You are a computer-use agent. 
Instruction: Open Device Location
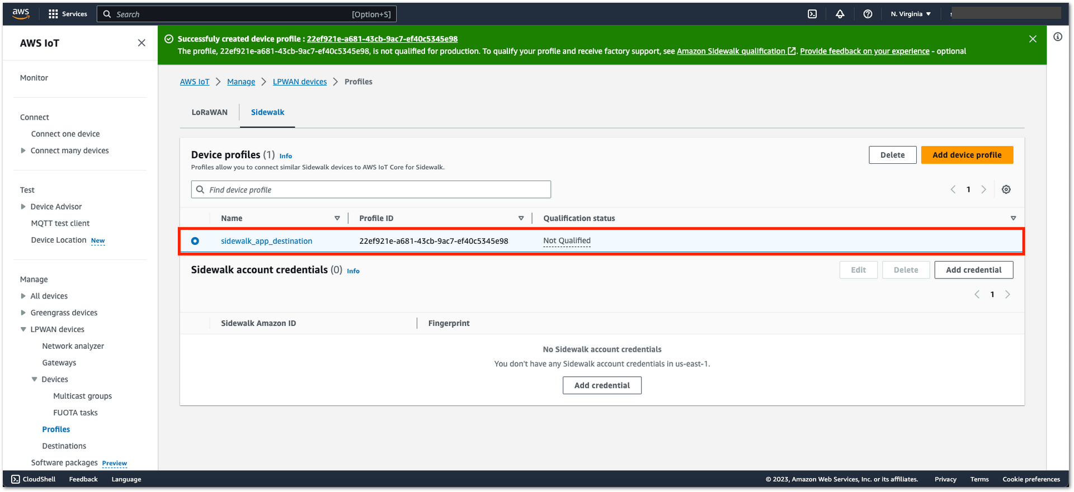coord(59,240)
